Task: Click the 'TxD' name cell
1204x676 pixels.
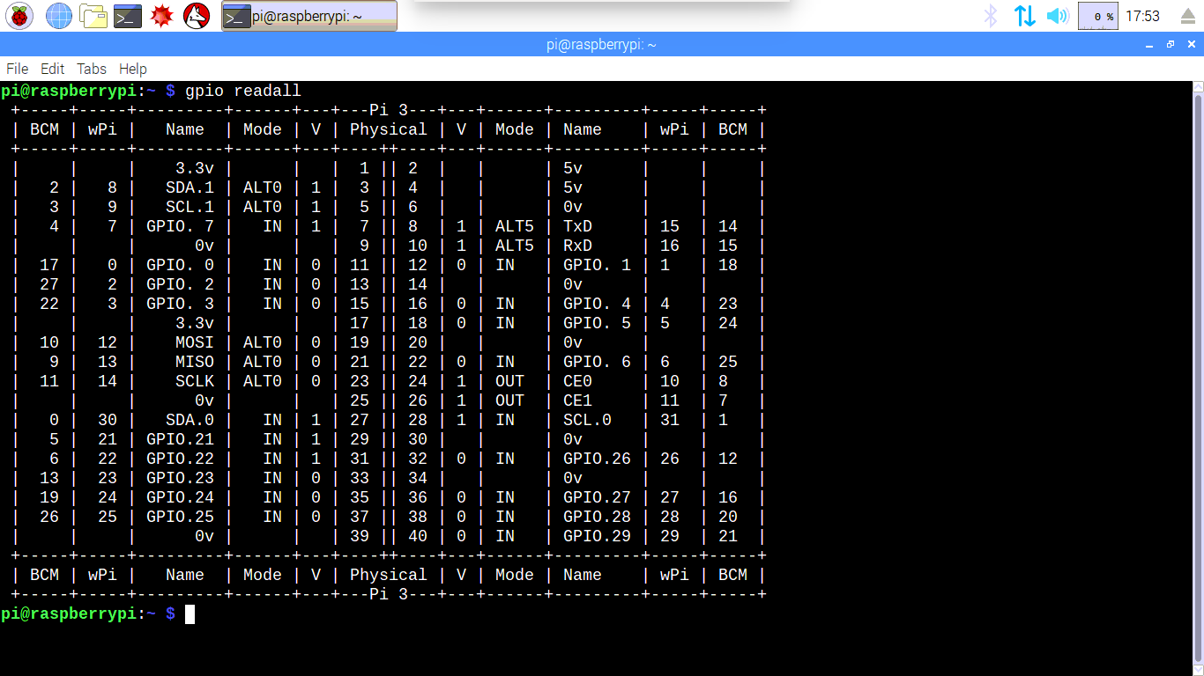Action: coord(577,226)
